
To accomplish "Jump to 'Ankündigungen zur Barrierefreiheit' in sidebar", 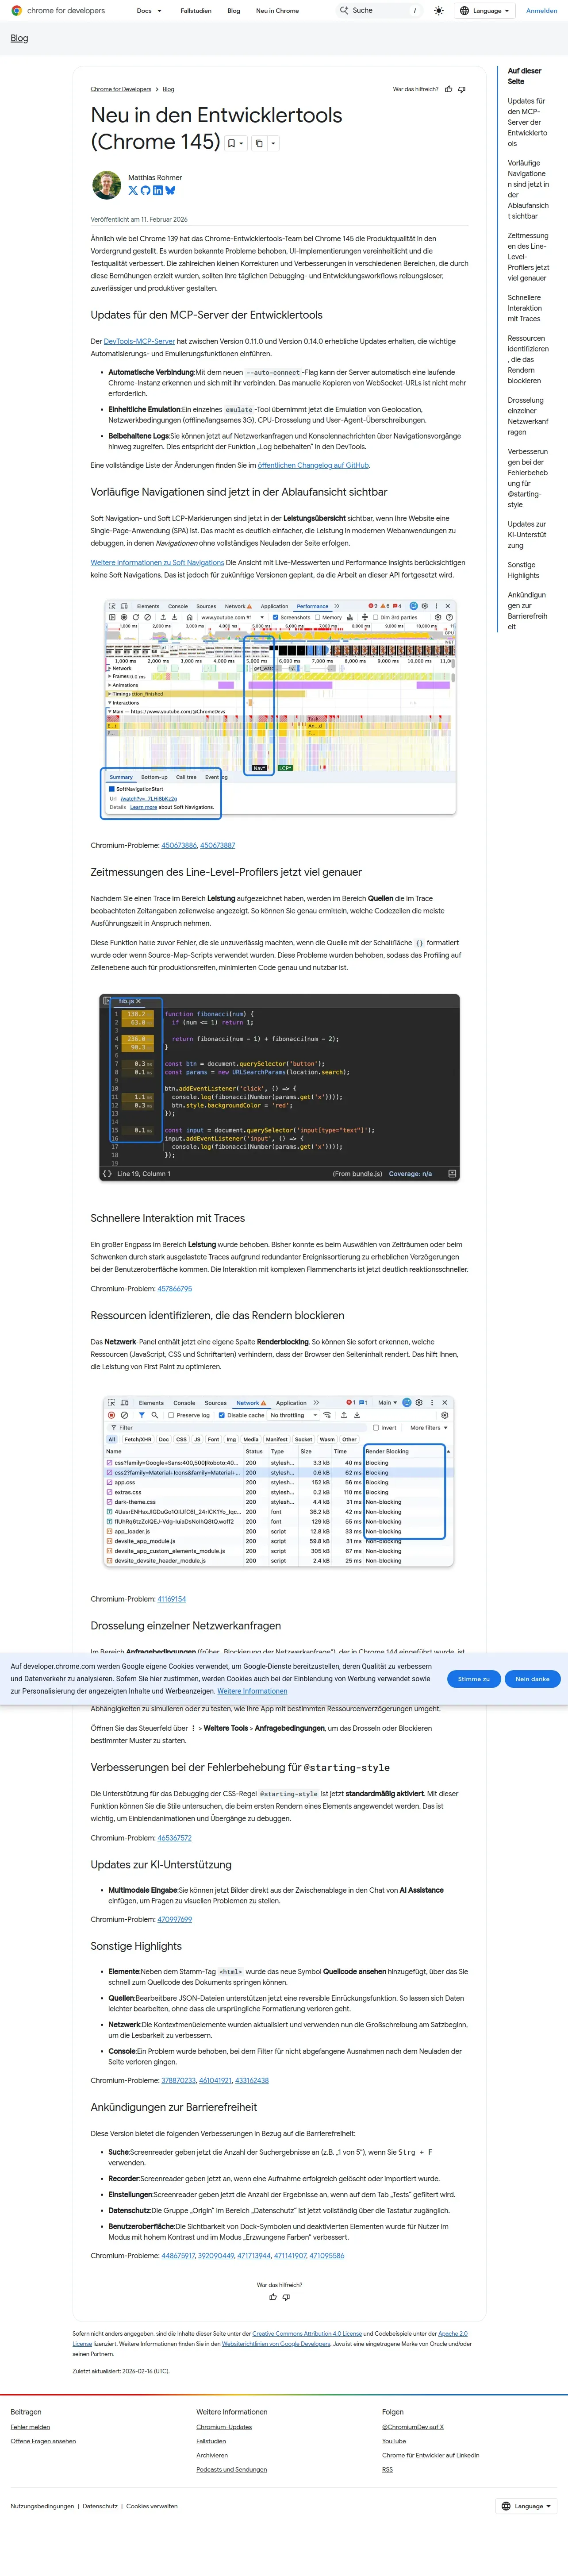I will [528, 611].
